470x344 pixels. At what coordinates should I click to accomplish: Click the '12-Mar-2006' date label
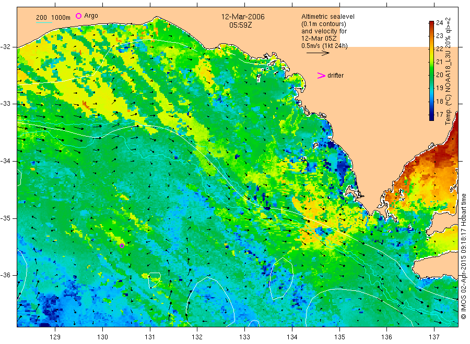pos(243,17)
